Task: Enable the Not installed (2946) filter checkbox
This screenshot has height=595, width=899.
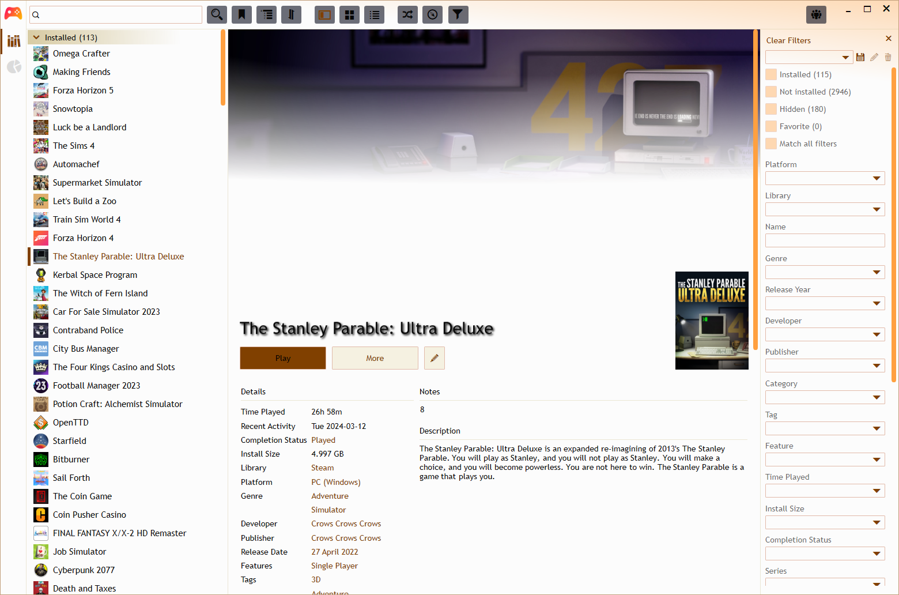Action: (771, 92)
